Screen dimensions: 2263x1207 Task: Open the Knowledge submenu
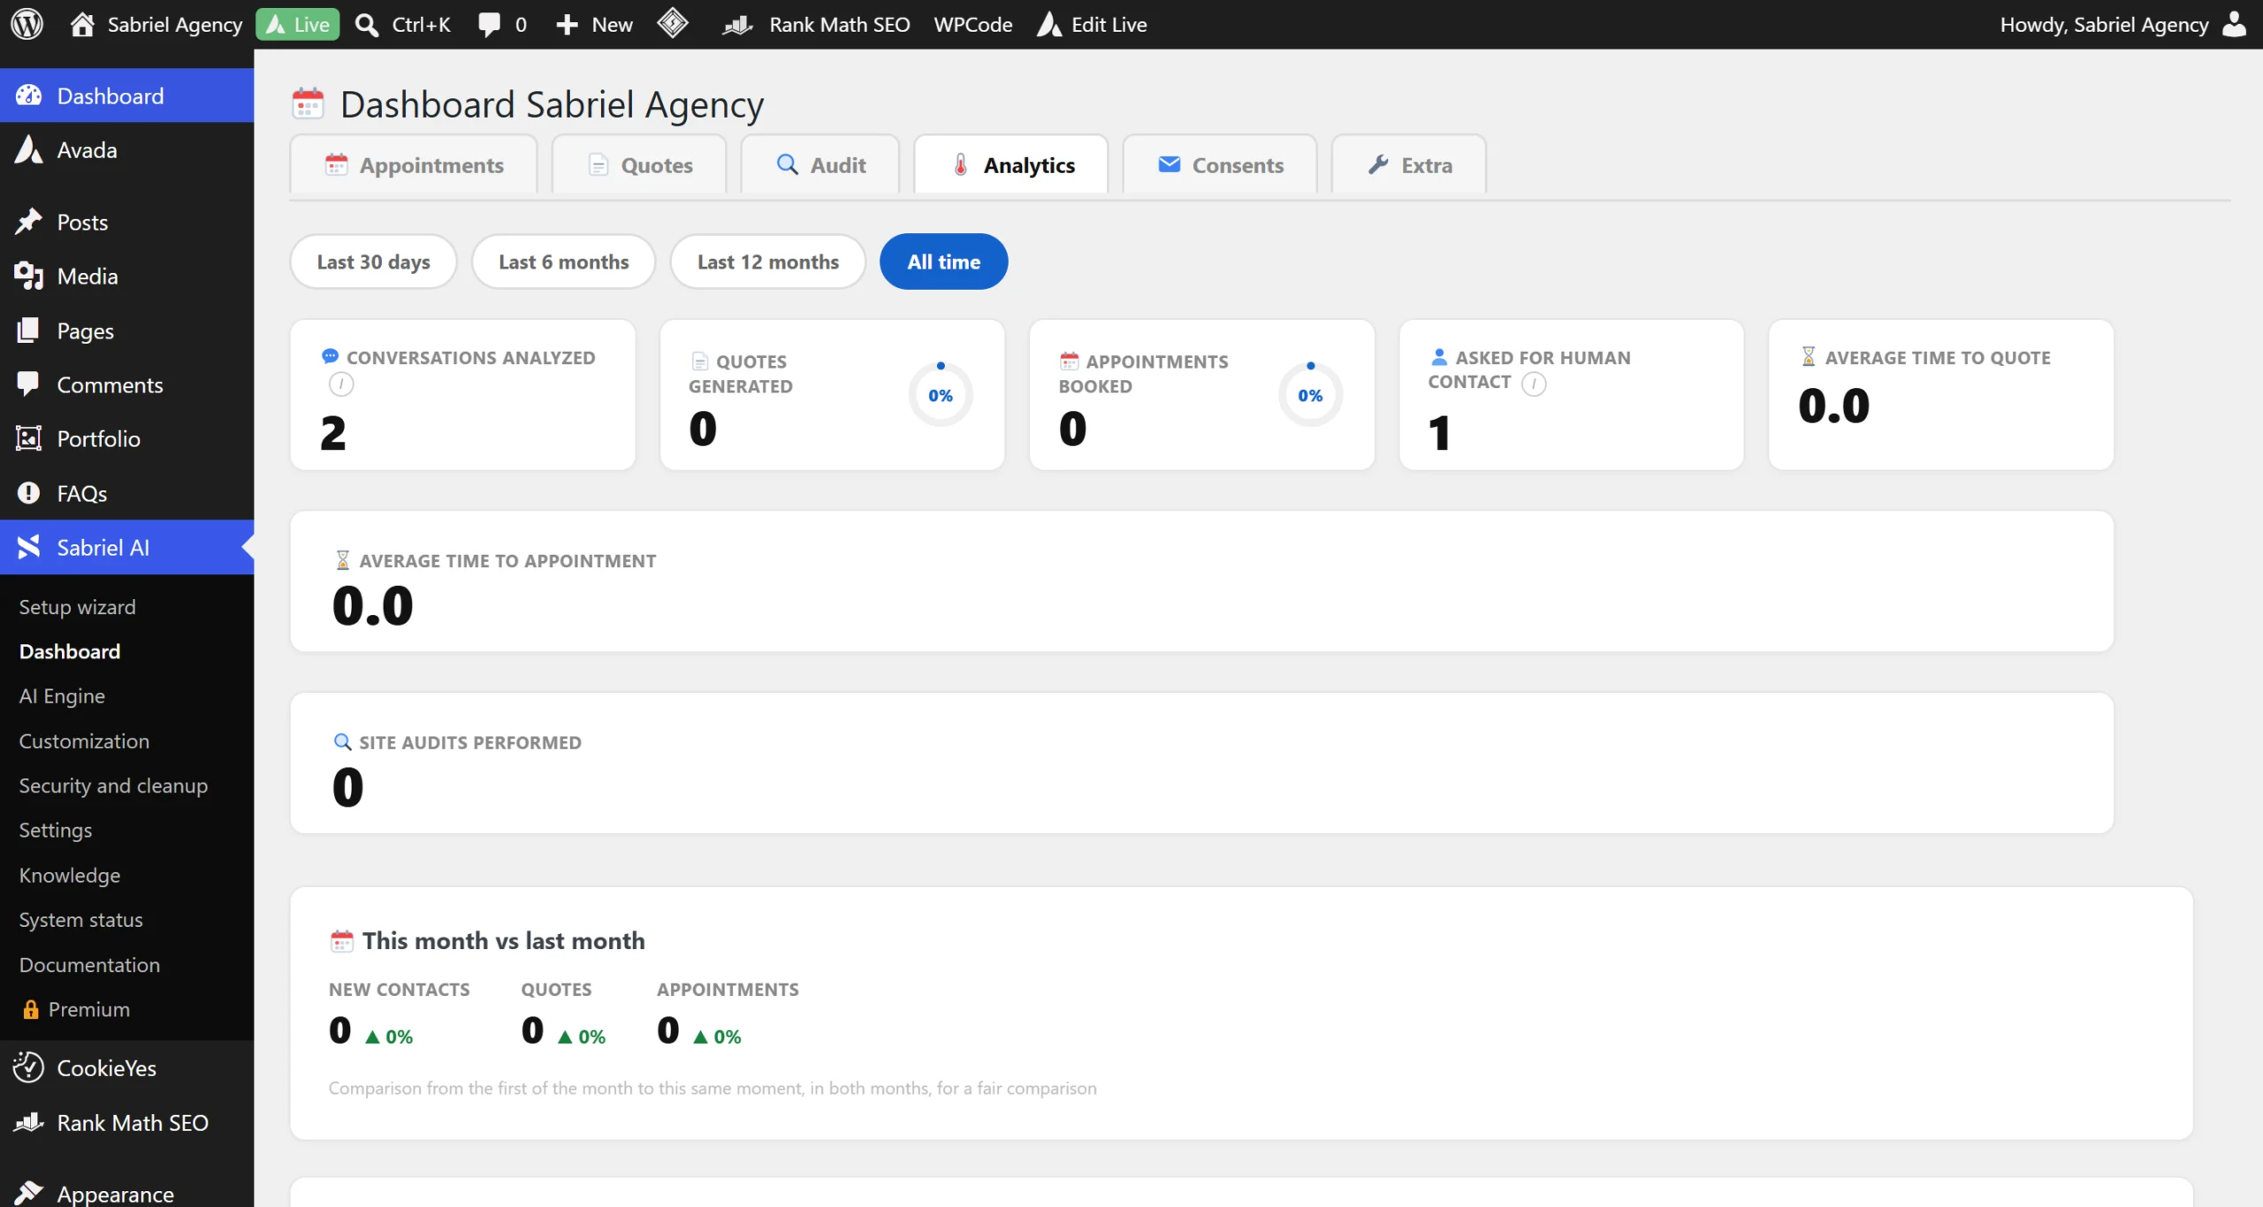tap(69, 875)
